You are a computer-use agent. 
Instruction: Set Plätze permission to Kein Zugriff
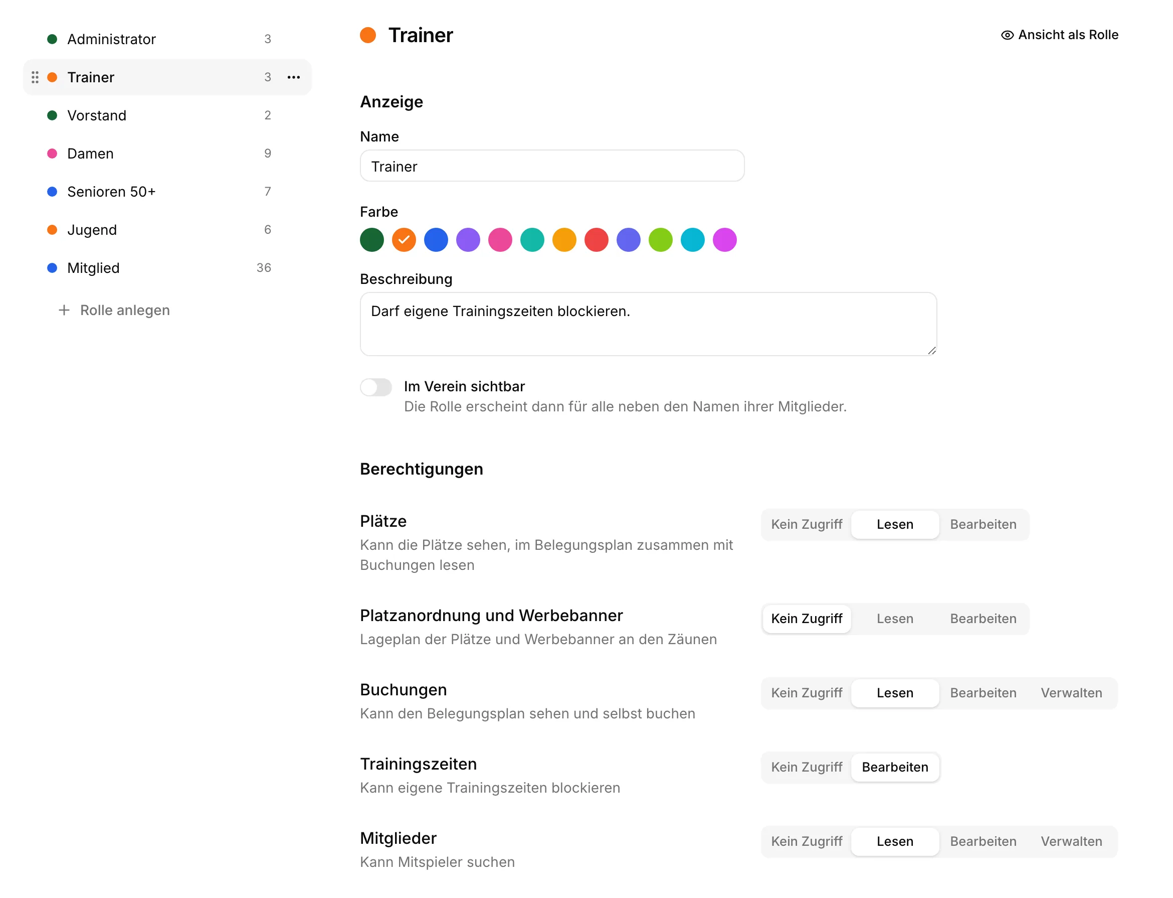pyautogui.click(x=806, y=524)
